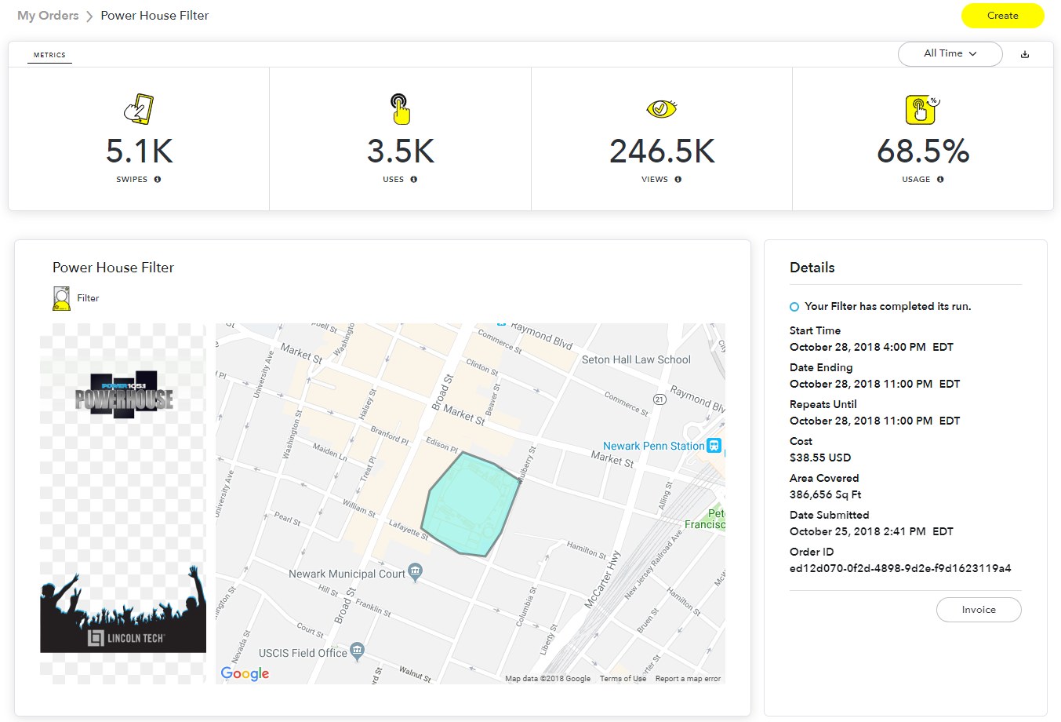
Task: Open the Uses info tooltip icon
Action: (414, 179)
